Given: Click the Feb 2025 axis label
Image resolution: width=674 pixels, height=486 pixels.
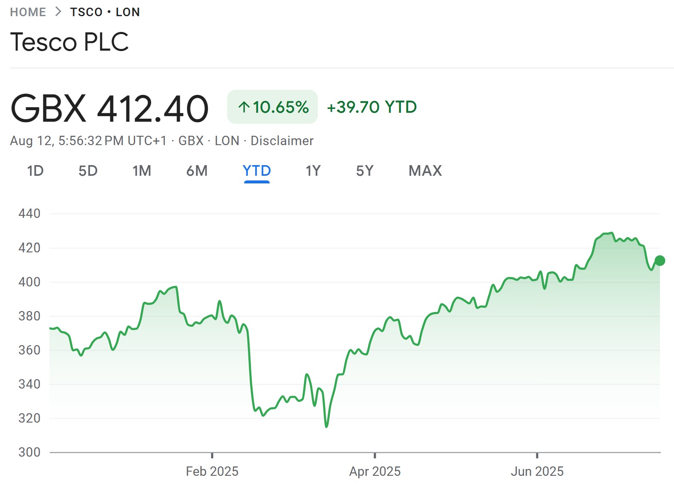Looking at the screenshot, I should (212, 472).
